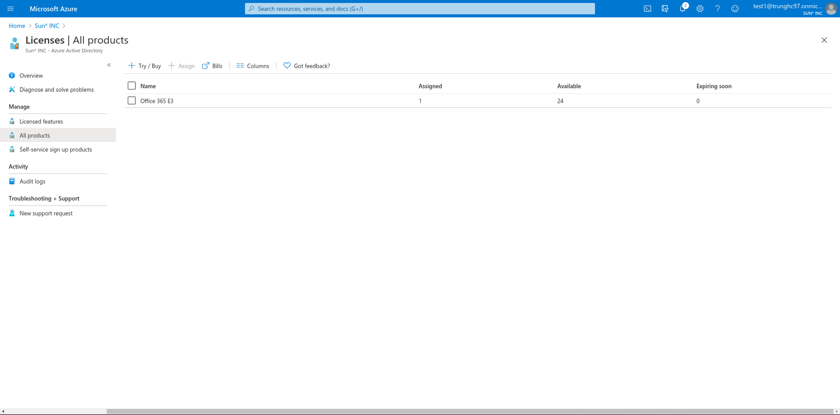This screenshot has height=415, width=840.
Task: Click the Overview info icon
Action: 12,75
